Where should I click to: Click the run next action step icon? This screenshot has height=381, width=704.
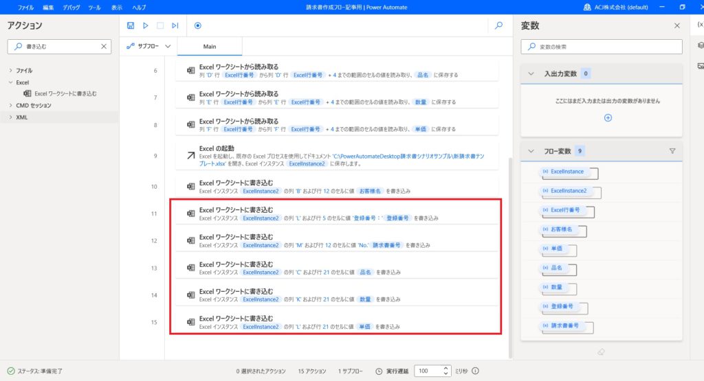(175, 25)
